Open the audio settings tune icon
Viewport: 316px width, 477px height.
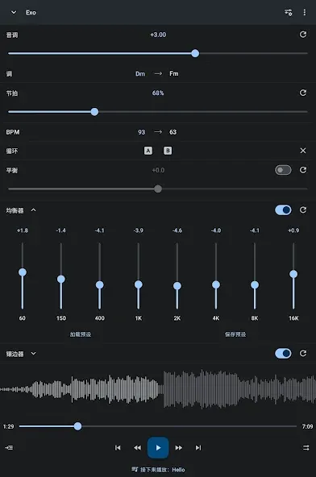(288, 12)
